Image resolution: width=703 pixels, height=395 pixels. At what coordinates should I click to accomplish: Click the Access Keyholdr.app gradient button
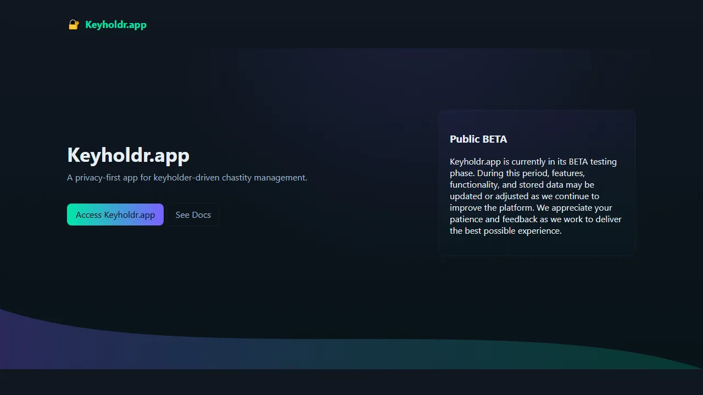(x=115, y=215)
